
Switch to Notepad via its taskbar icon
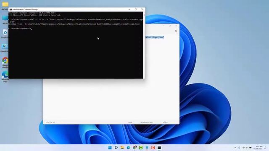pyautogui.click(x=147, y=148)
